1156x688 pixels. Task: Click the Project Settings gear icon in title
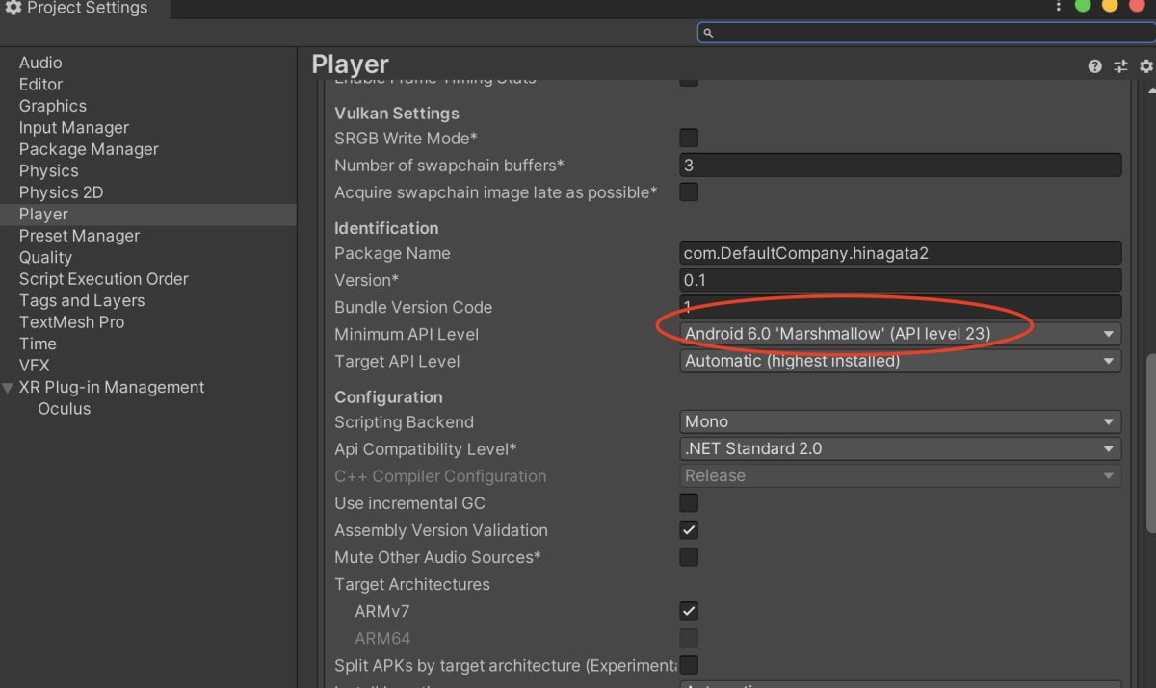click(x=13, y=9)
